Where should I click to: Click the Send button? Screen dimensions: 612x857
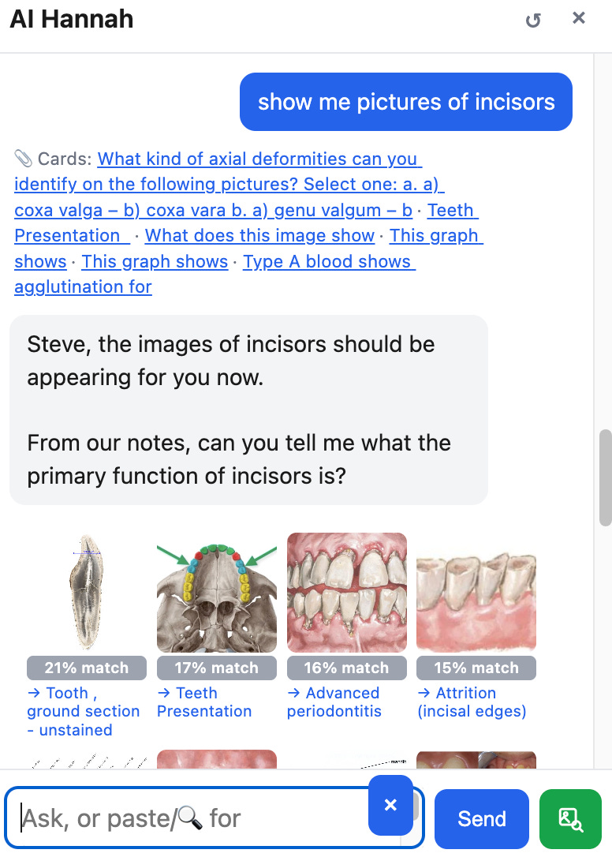(x=481, y=819)
